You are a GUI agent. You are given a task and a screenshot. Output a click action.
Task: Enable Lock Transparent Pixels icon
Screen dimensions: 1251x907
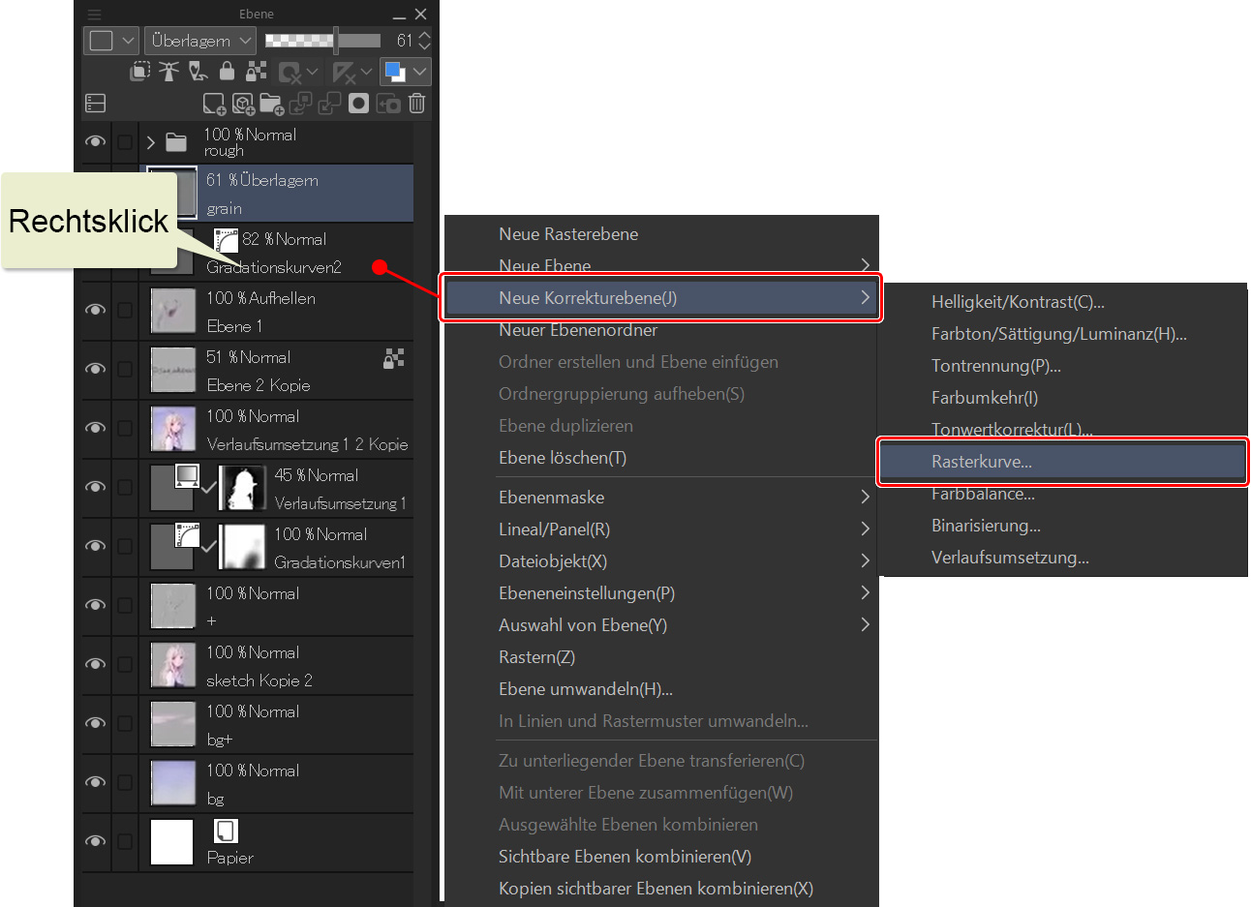pyautogui.click(x=257, y=72)
